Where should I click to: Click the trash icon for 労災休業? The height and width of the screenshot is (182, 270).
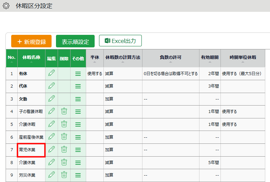[x=64, y=175]
